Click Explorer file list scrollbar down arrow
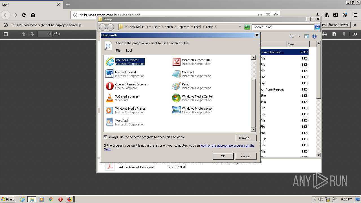361x203 pixels. point(318,155)
